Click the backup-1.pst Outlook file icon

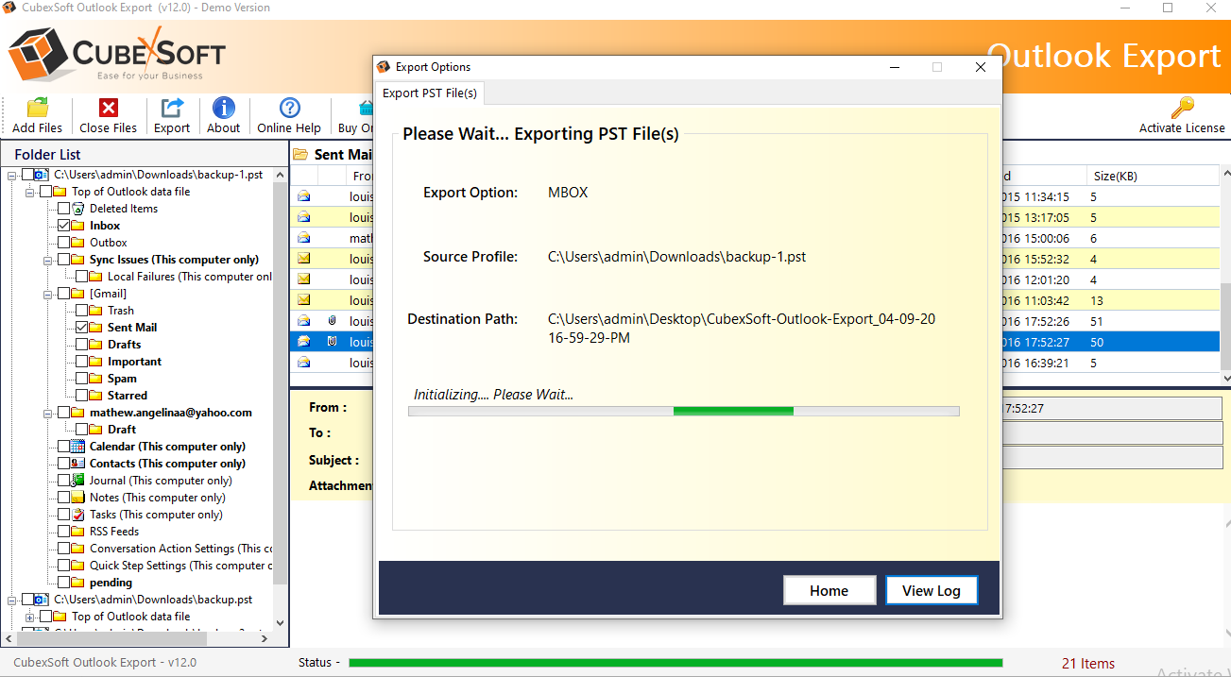tap(43, 175)
